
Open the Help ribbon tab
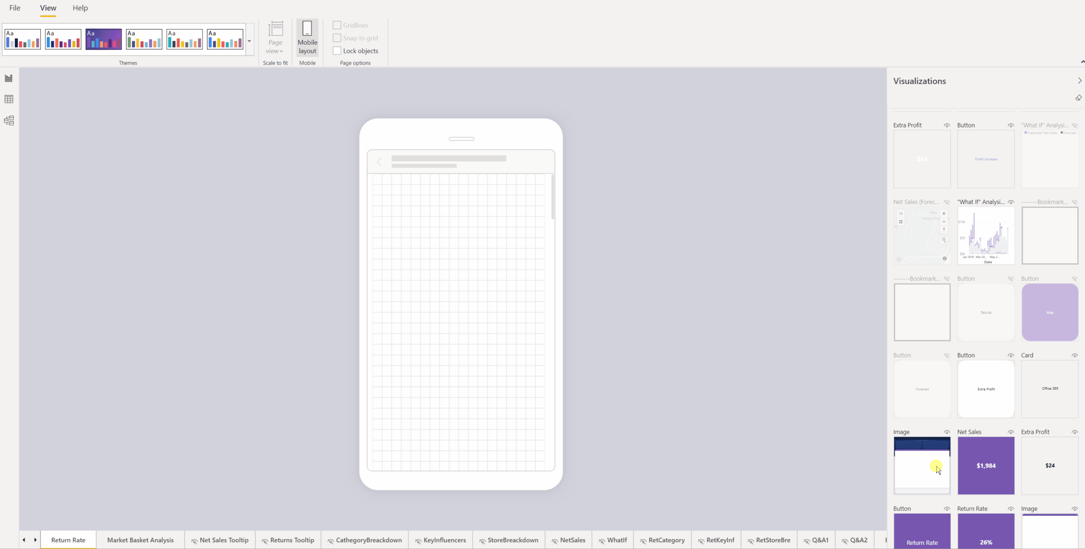coord(80,8)
